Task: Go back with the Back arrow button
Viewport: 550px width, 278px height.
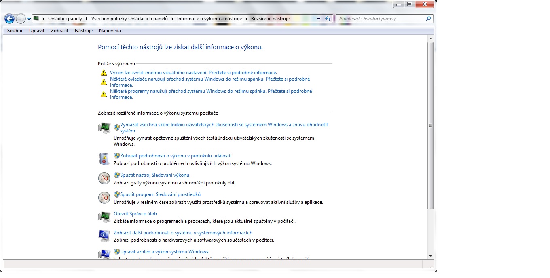Action: [9, 19]
